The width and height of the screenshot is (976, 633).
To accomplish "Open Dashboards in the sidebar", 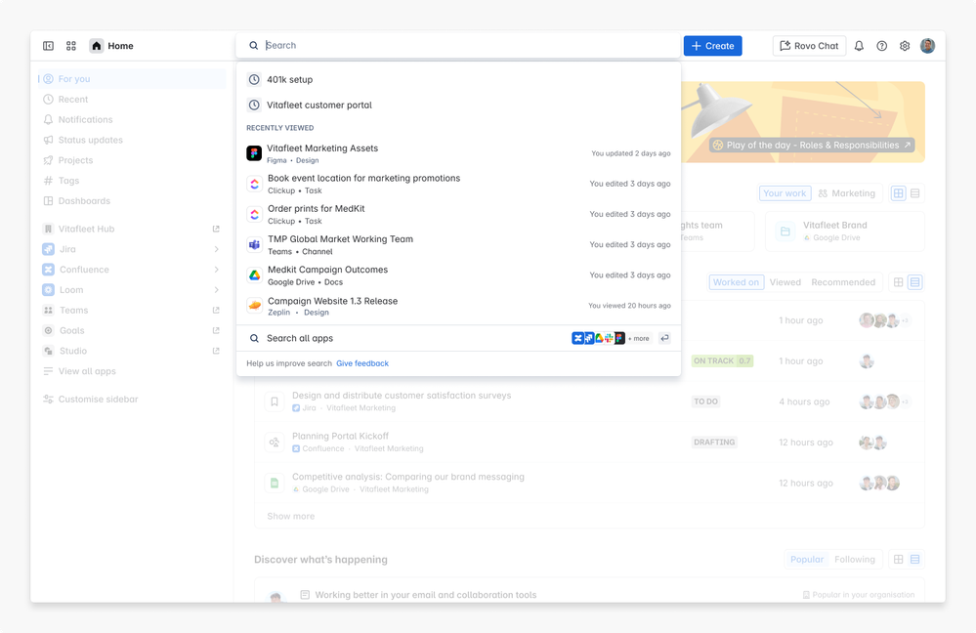I will [x=131, y=201].
